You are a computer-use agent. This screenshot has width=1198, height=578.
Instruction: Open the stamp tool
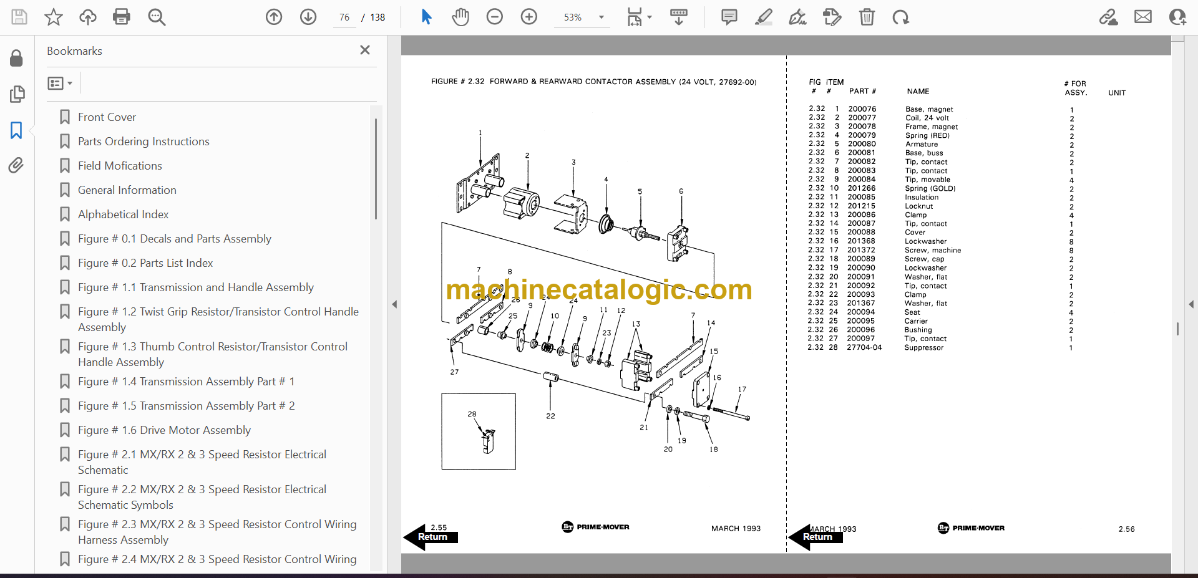(x=832, y=17)
